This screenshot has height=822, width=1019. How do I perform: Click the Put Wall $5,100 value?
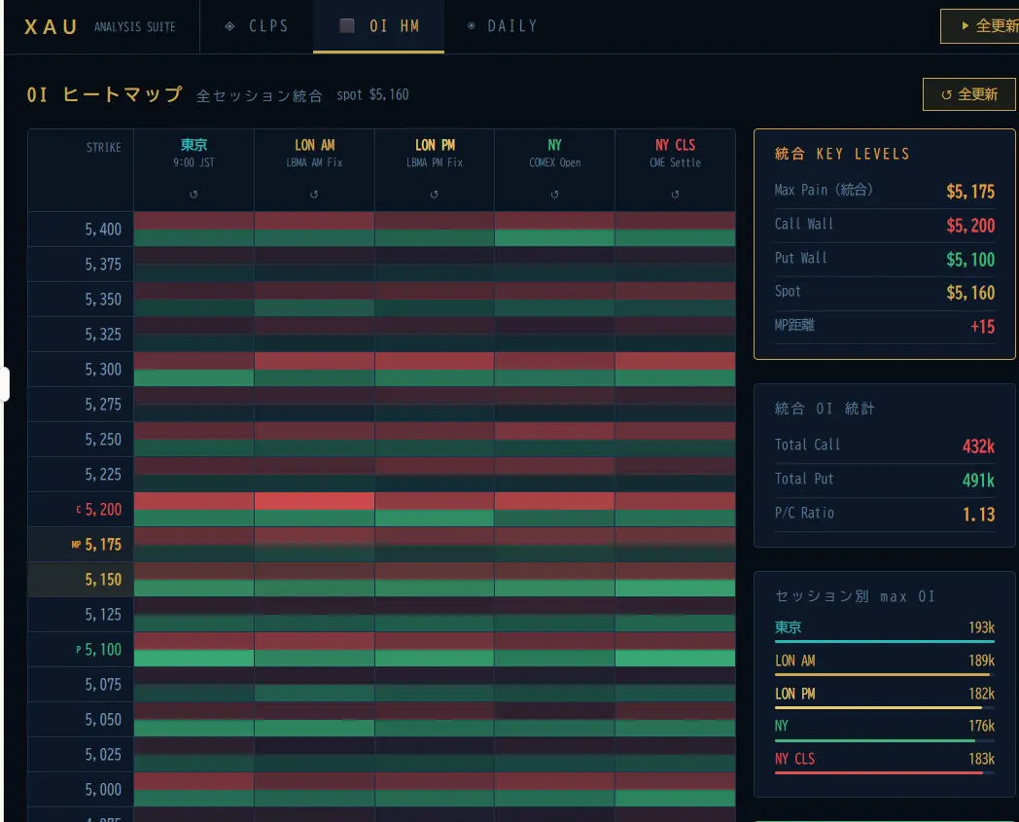[x=970, y=260]
